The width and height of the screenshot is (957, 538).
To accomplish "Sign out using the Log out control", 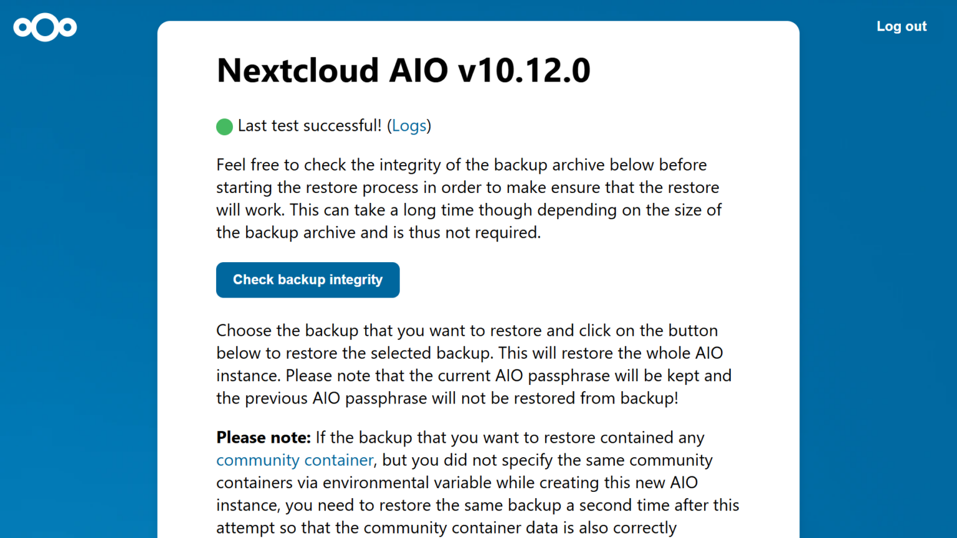I will point(901,26).
